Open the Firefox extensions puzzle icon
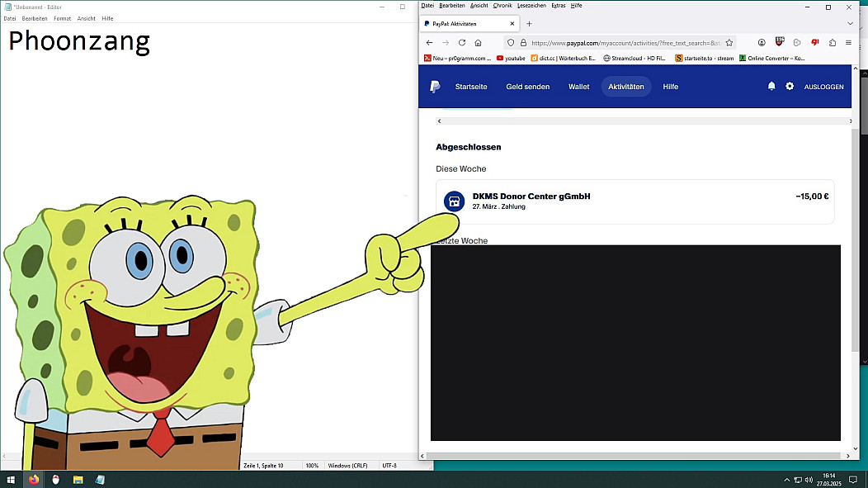Screen dimensions: 868x488 point(832,42)
